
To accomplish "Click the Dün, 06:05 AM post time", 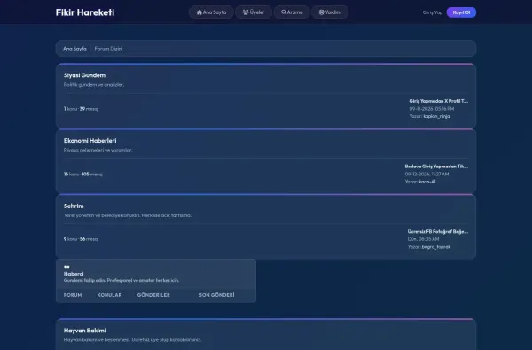I will [x=425, y=239].
